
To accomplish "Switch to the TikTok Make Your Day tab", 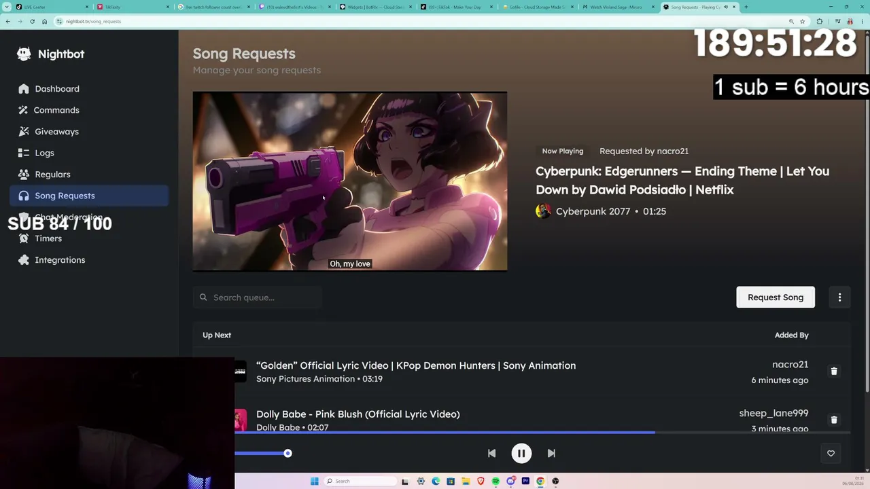I will [x=457, y=7].
